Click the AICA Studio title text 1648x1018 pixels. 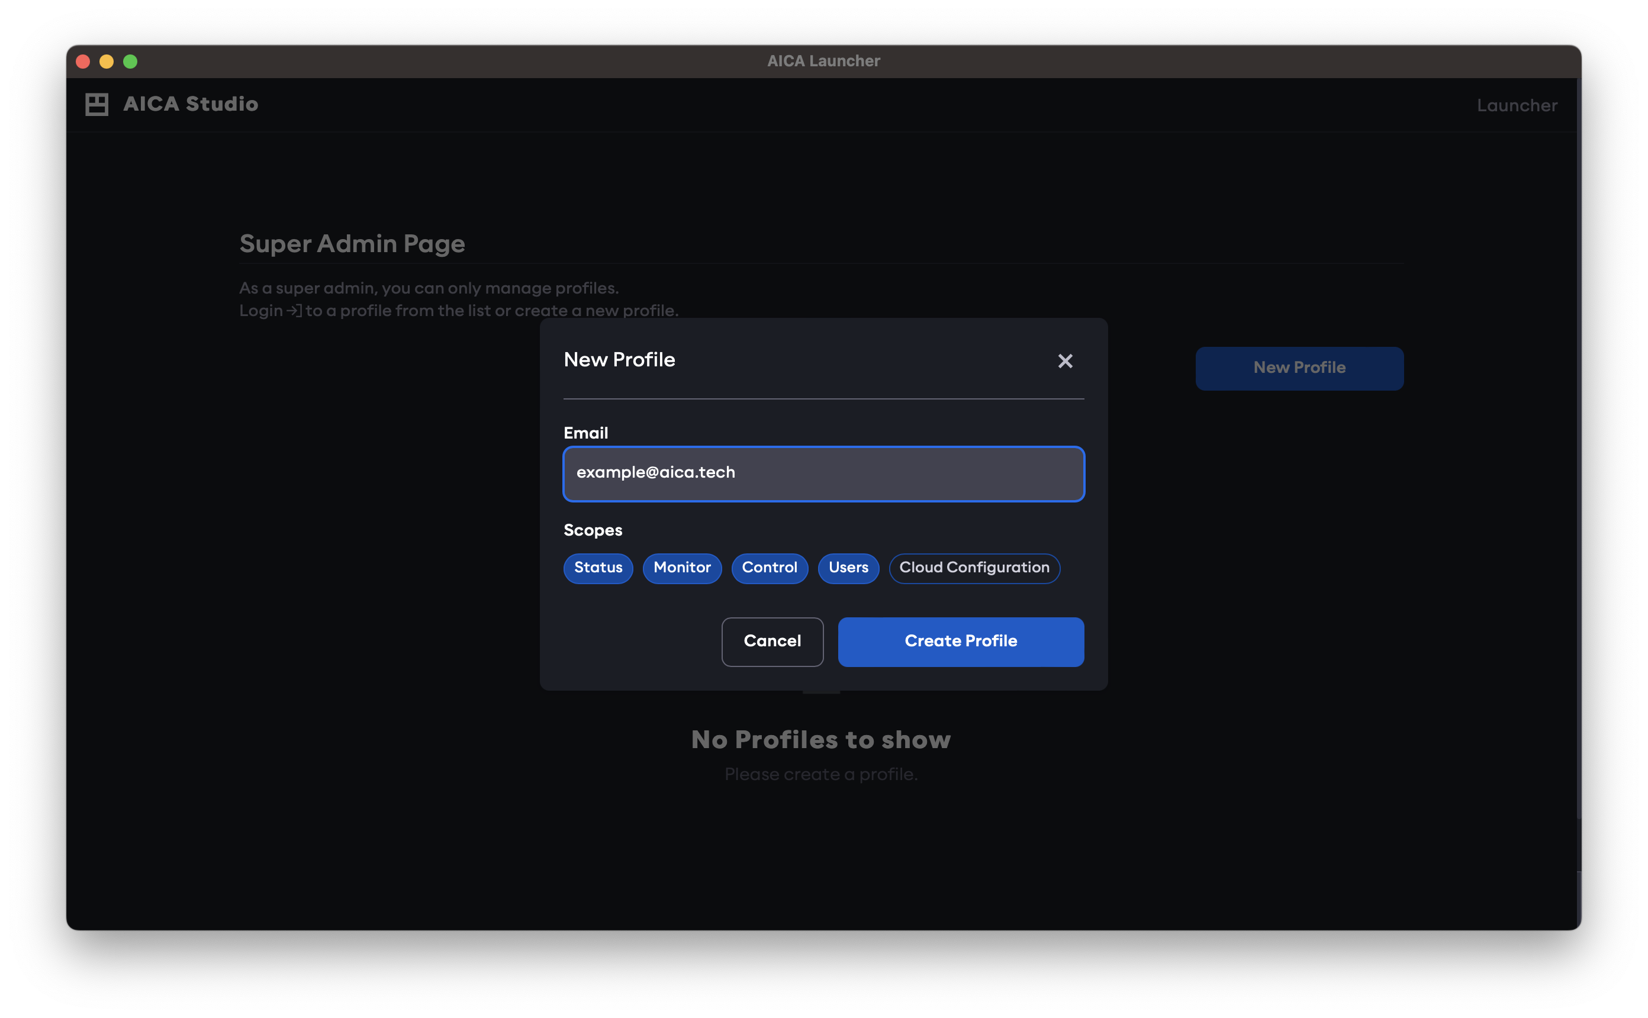pyautogui.click(x=191, y=104)
